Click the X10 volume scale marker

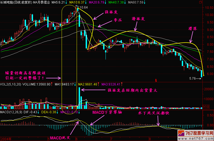point(205,107)
